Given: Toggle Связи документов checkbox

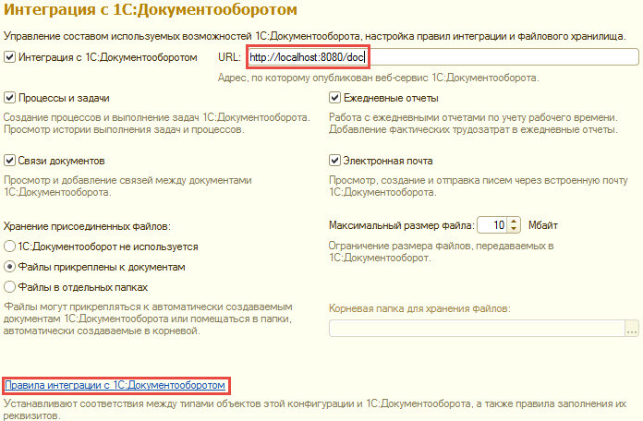Looking at the screenshot, I should [9, 161].
